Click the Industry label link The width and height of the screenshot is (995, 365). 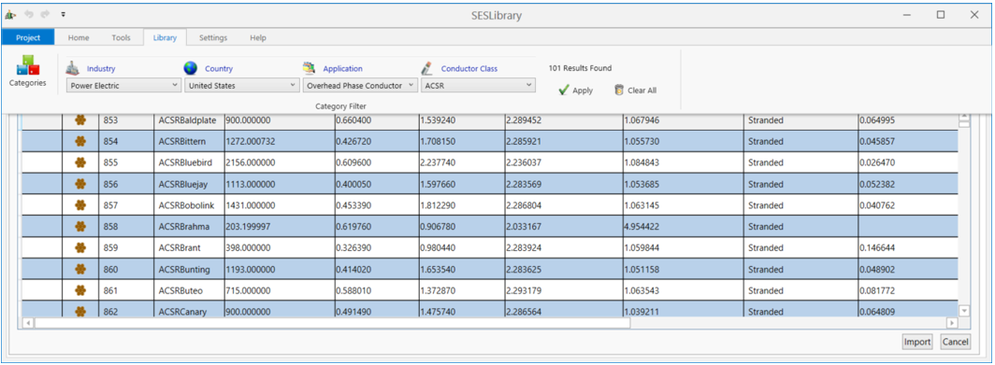101,68
